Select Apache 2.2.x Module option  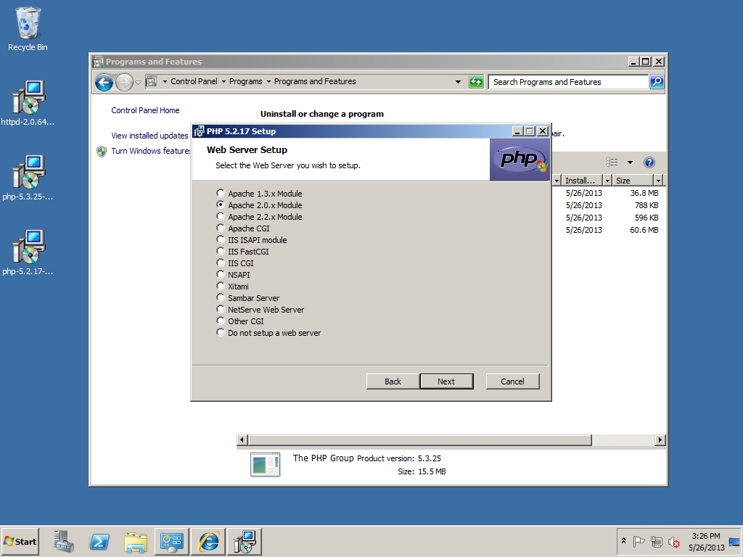tap(221, 216)
